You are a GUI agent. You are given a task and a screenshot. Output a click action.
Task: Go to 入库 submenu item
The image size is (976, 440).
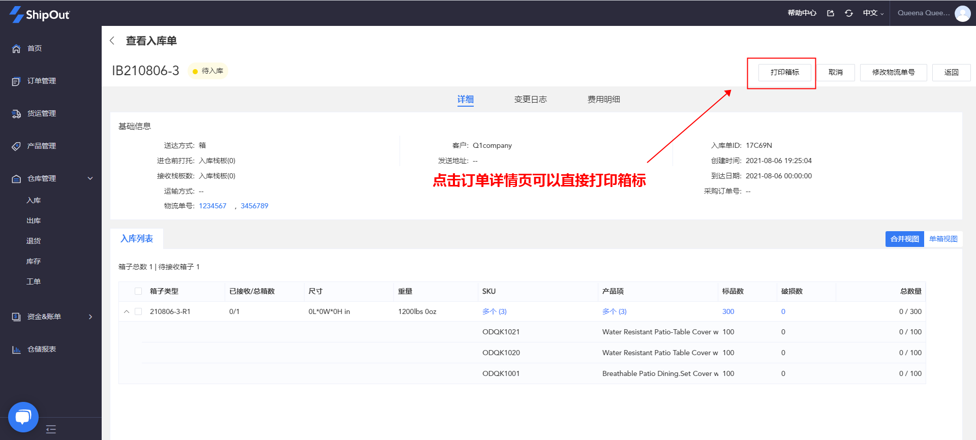point(34,201)
